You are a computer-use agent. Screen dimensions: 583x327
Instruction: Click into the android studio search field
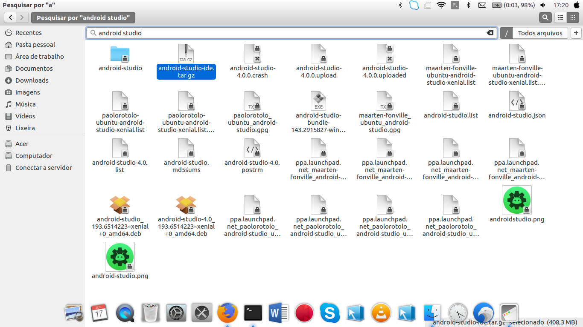click(x=292, y=33)
